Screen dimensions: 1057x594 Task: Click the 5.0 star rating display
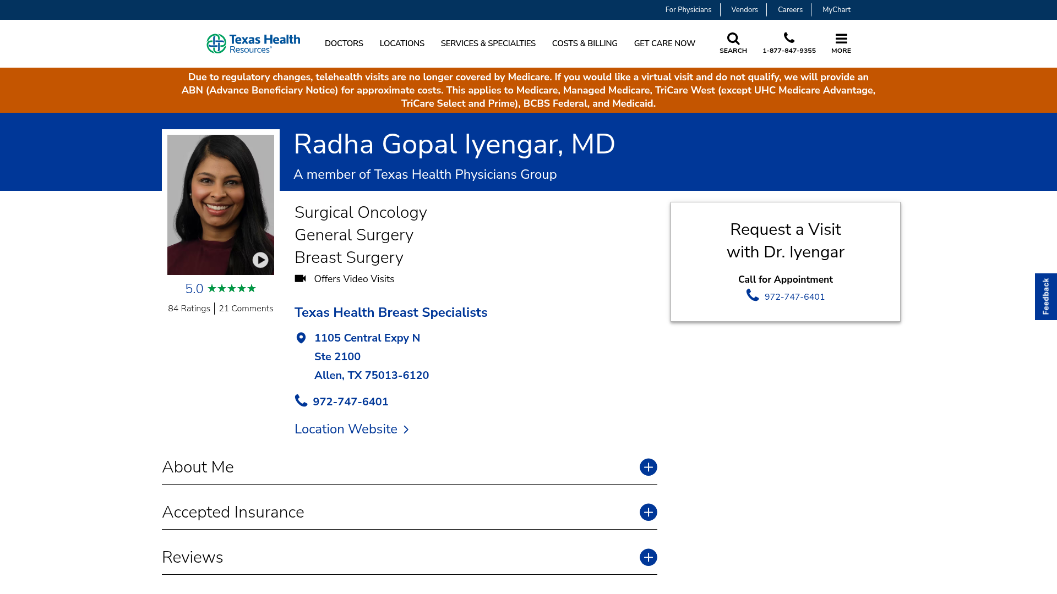[x=220, y=288]
